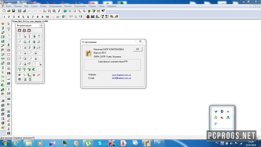Select floor number 10

(47, 17)
